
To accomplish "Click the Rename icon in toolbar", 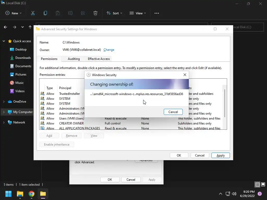I will point(70,13).
